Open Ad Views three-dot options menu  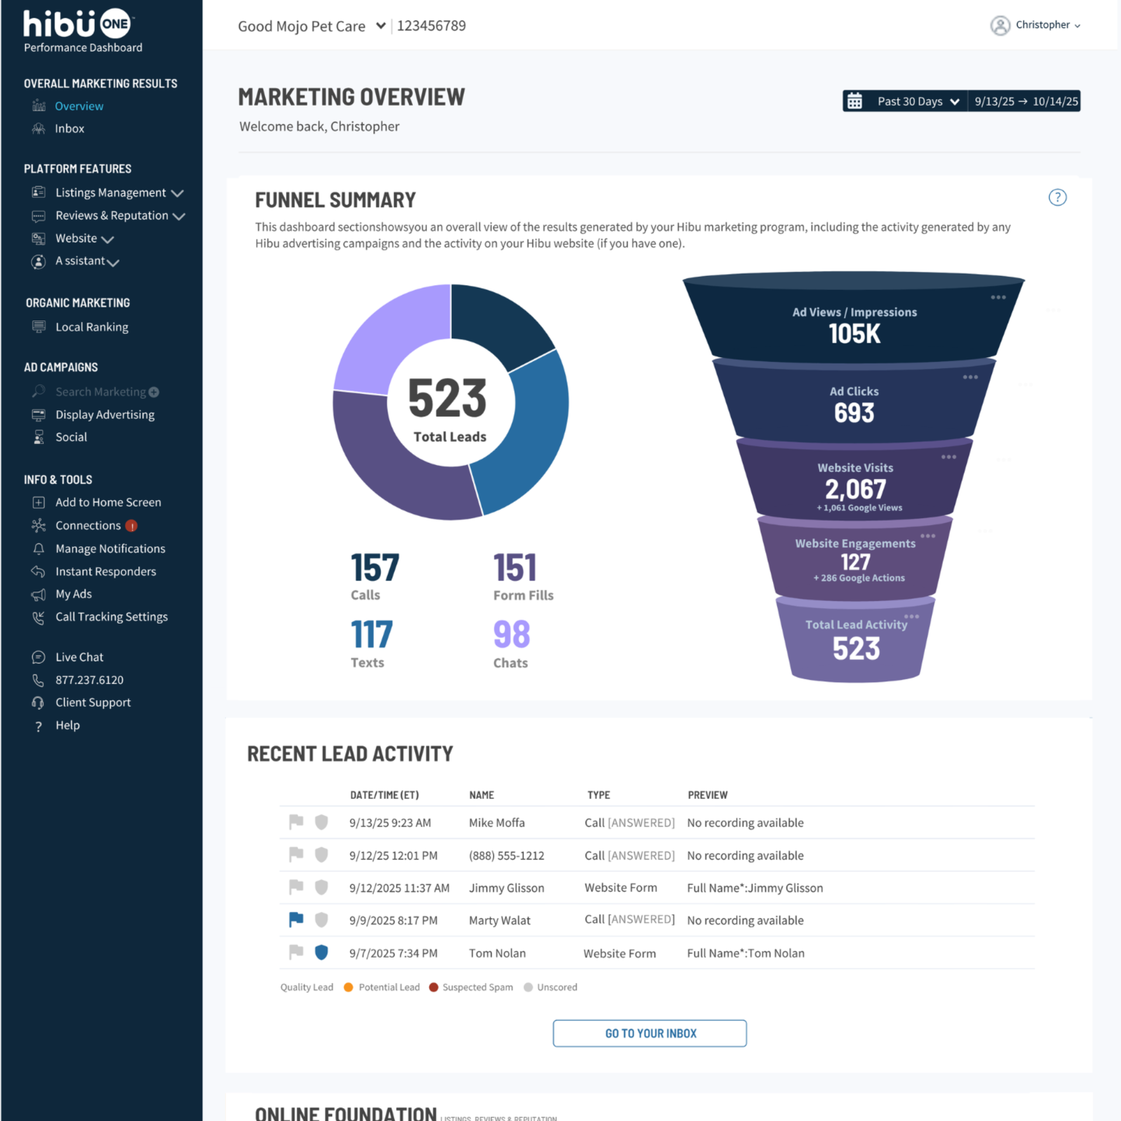click(x=998, y=297)
